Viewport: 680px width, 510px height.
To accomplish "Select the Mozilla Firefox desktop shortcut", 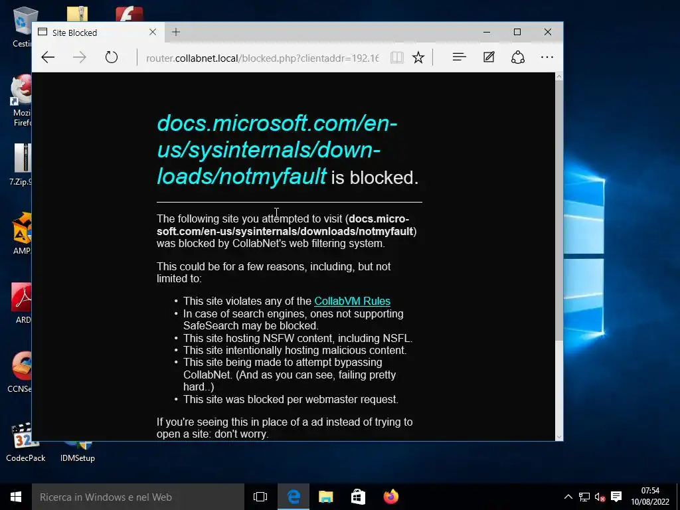I will 22,101.
